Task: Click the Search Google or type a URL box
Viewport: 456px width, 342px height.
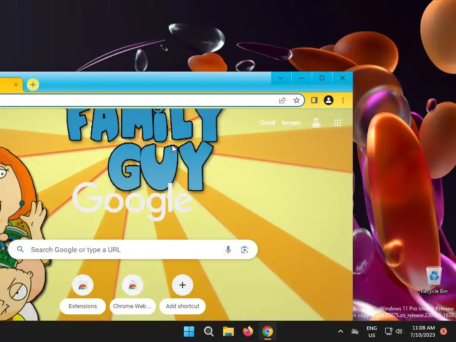Action: [133, 249]
